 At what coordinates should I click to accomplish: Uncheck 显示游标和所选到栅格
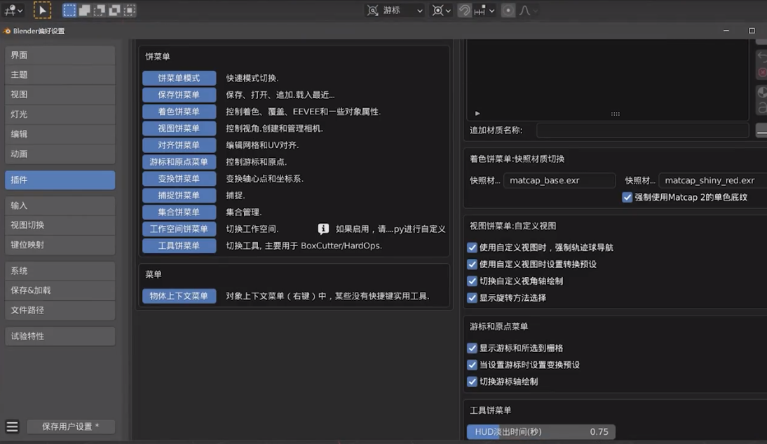pos(472,348)
